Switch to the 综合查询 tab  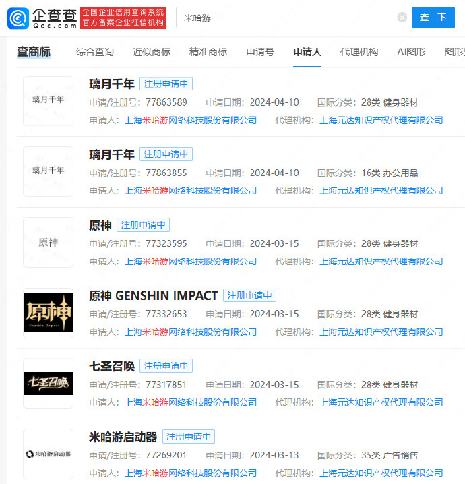[95, 52]
